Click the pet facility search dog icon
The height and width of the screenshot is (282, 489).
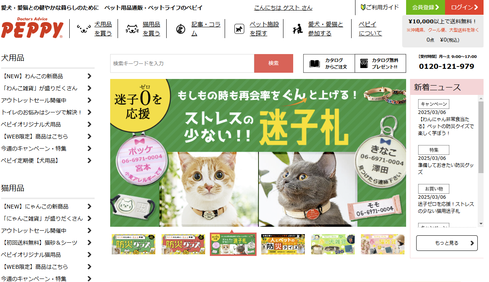239,29
